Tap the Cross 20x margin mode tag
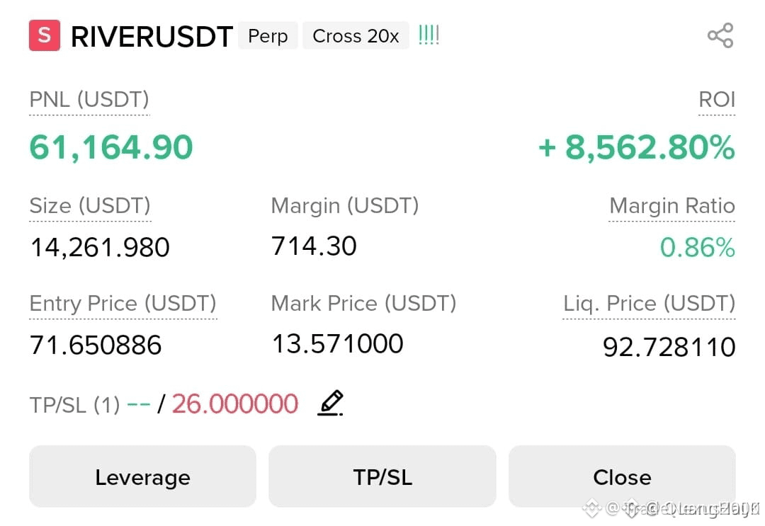This screenshot has height=526, width=765. point(356,35)
